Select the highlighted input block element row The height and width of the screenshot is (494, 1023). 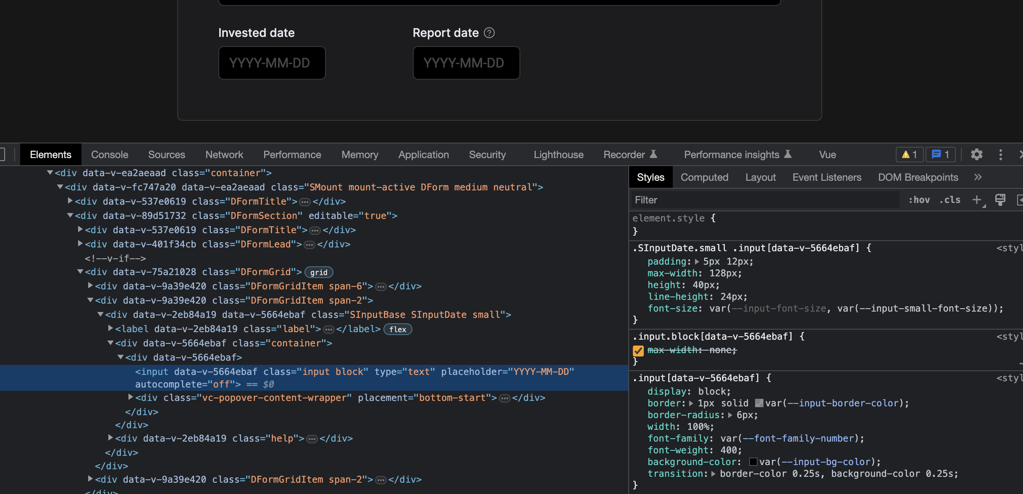(x=314, y=378)
